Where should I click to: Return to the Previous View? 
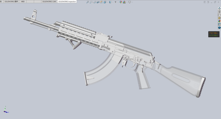tap(94, 2)
